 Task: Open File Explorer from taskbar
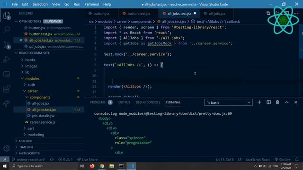[112, 166]
